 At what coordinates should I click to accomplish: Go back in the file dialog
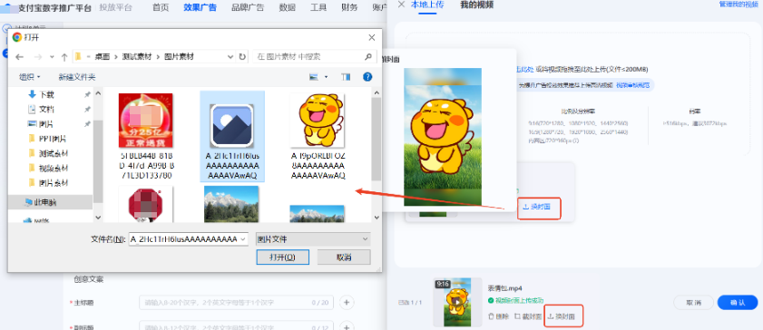tap(19, 57)
